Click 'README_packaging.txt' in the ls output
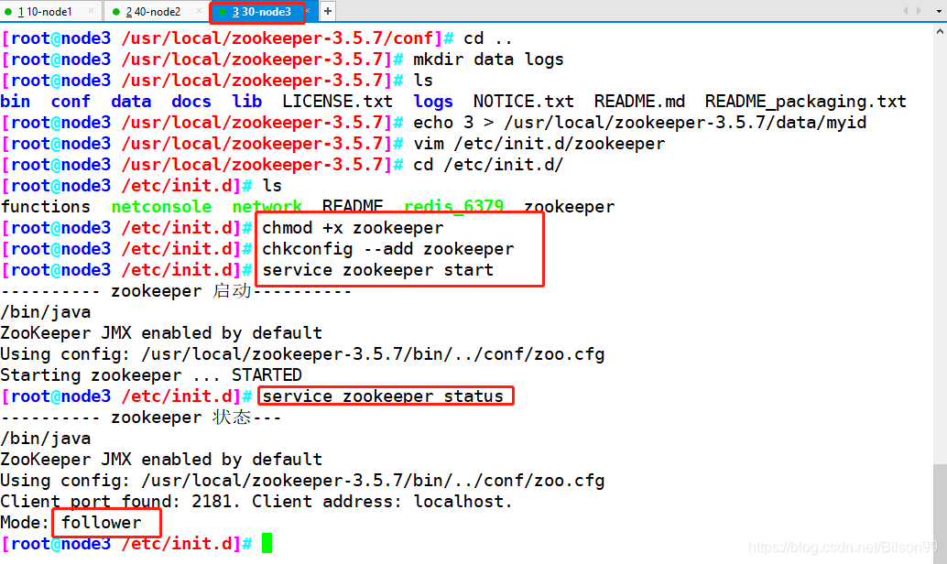Image resolution: width=947 pixels, height=564 pixels. click(805, 102)
